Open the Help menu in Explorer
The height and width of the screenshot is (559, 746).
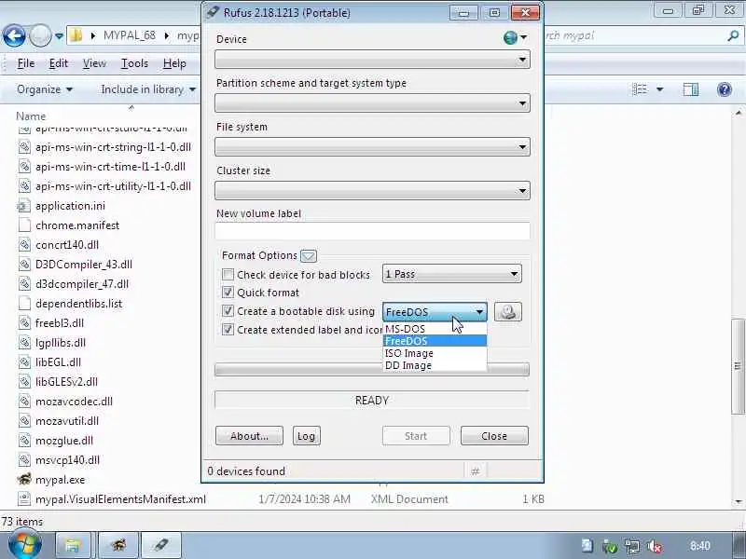pos(174,63)
